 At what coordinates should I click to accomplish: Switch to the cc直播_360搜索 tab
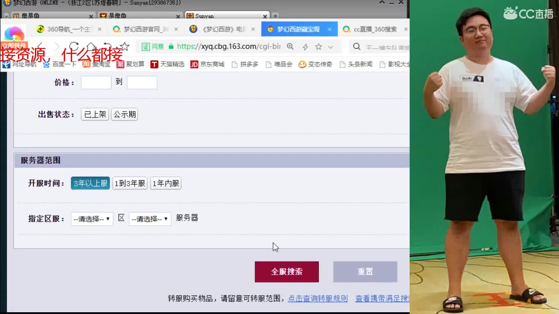click(x=375, y=29)
